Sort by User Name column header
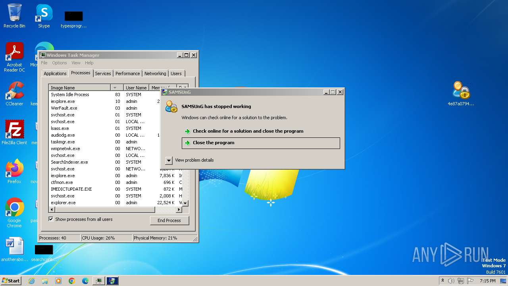This screenshot has width=508, height=286. tap(136, 87)
